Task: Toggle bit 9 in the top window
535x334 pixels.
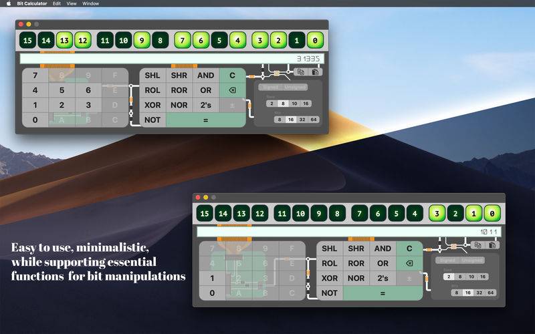Action: coord(142,41)
